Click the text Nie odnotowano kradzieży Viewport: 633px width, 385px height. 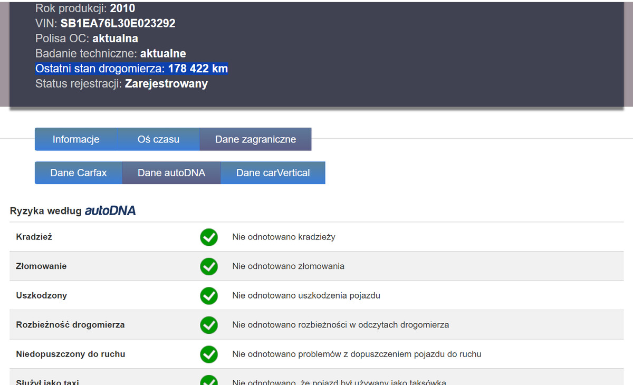283,237
